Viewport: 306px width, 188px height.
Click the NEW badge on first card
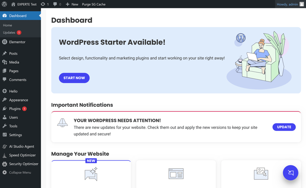tap(91, 161)
